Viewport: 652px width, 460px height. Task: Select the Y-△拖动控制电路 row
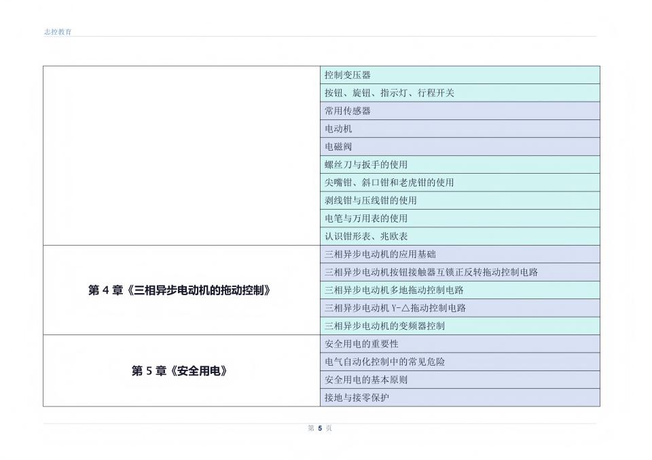(x=460, y=308)
